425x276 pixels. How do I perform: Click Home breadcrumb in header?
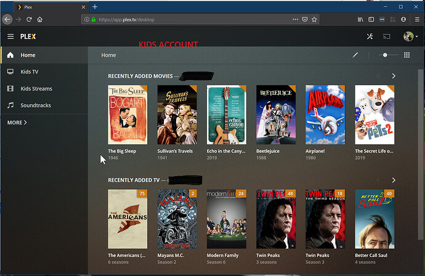click(108, 55)
